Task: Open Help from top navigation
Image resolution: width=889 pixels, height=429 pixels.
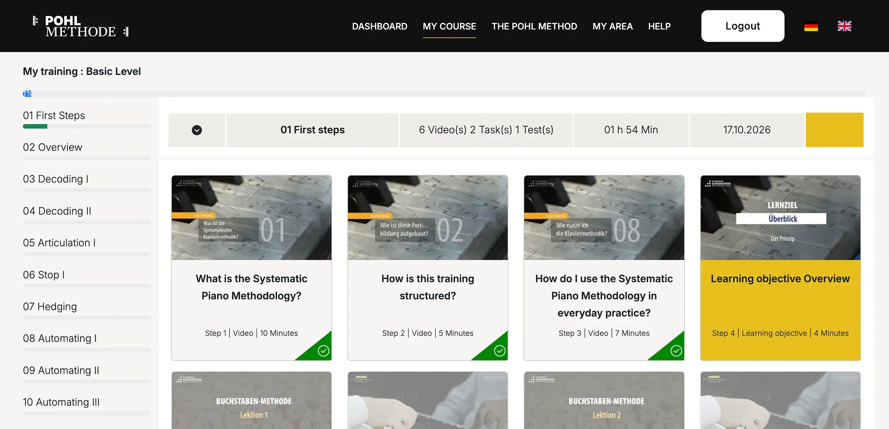Action: click(659, 26)
